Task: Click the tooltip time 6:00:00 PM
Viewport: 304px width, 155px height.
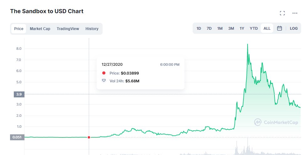Action: click(x=170, y=65)
